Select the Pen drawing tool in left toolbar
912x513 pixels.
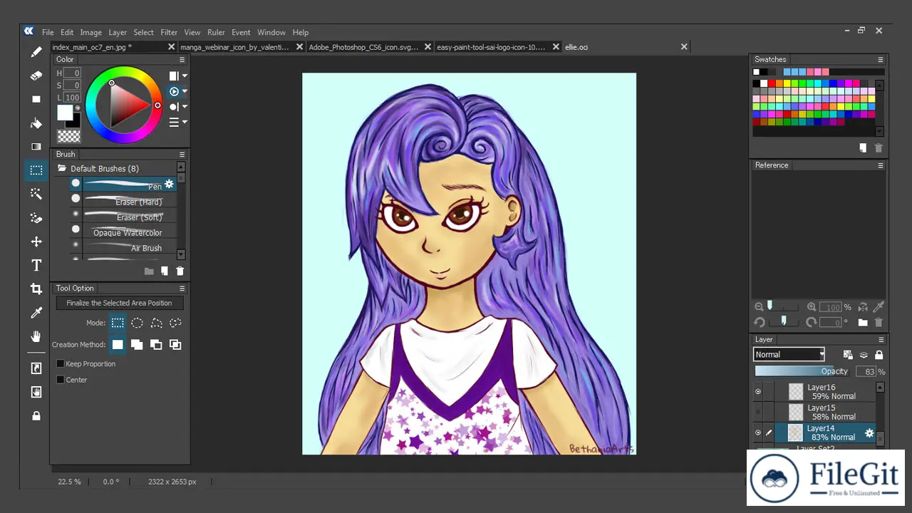36,52
